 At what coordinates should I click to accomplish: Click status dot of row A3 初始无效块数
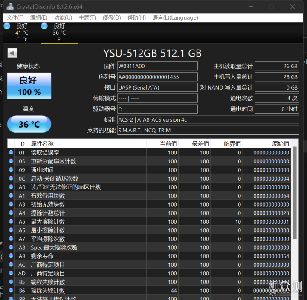[11, 204]
